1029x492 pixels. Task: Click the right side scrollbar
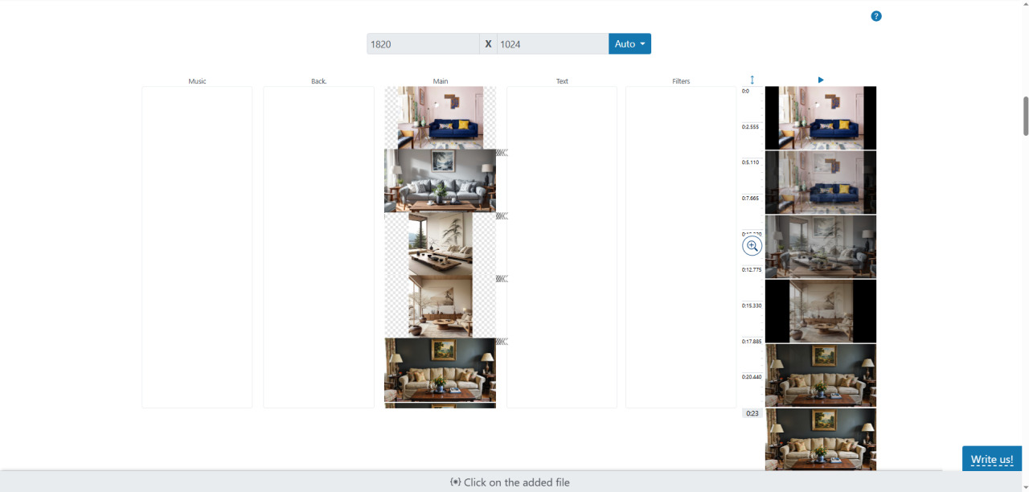1024,117
